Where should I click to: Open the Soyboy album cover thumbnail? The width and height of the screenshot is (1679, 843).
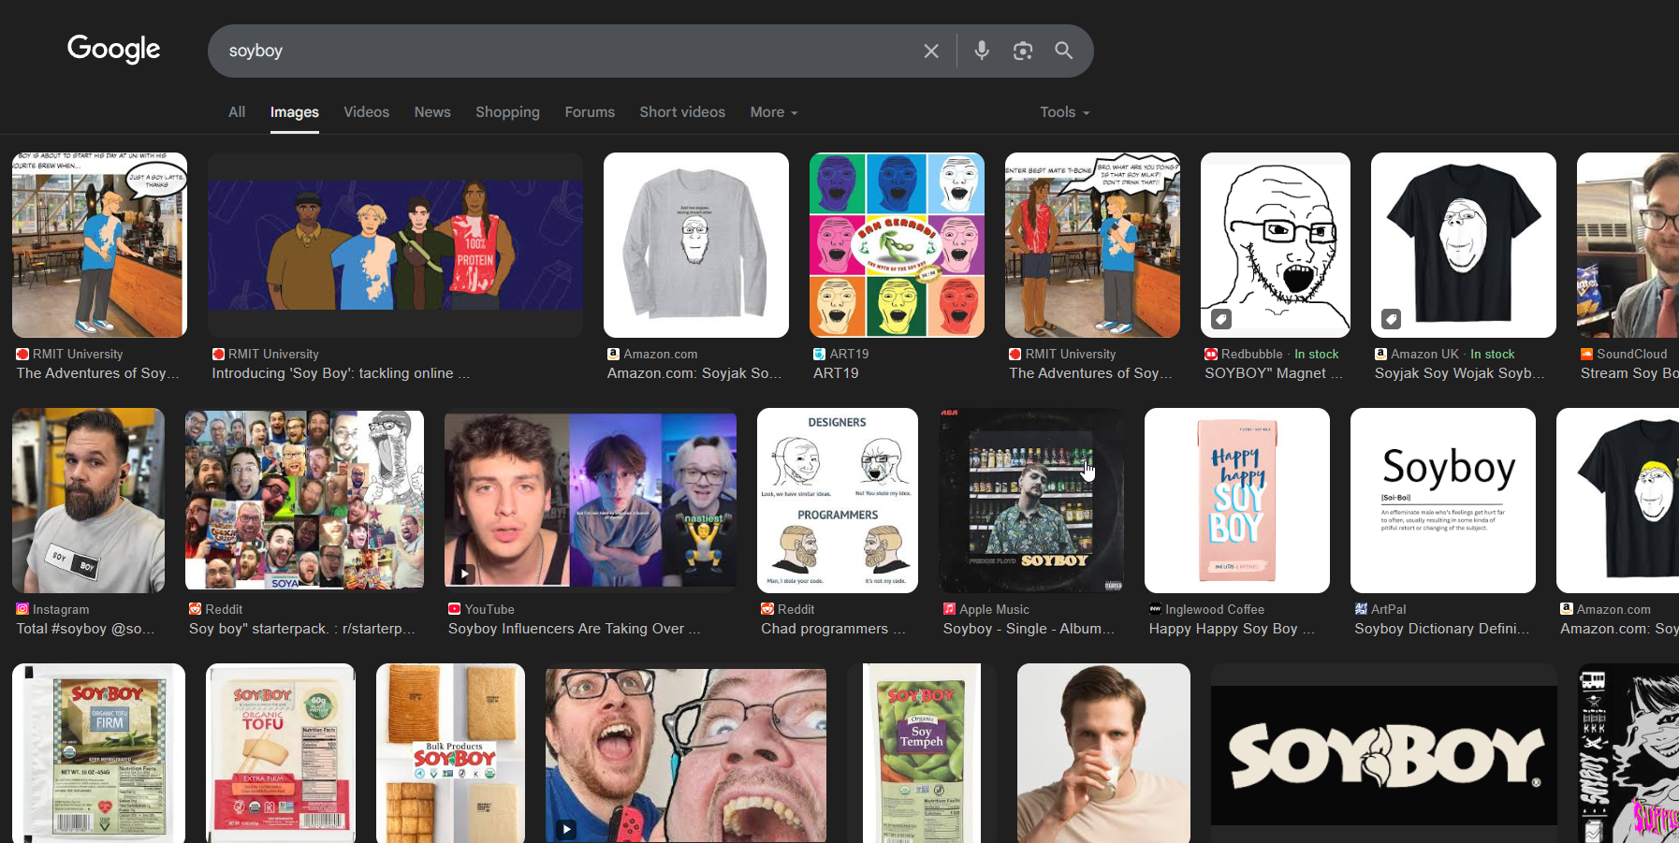(1031, 501)
